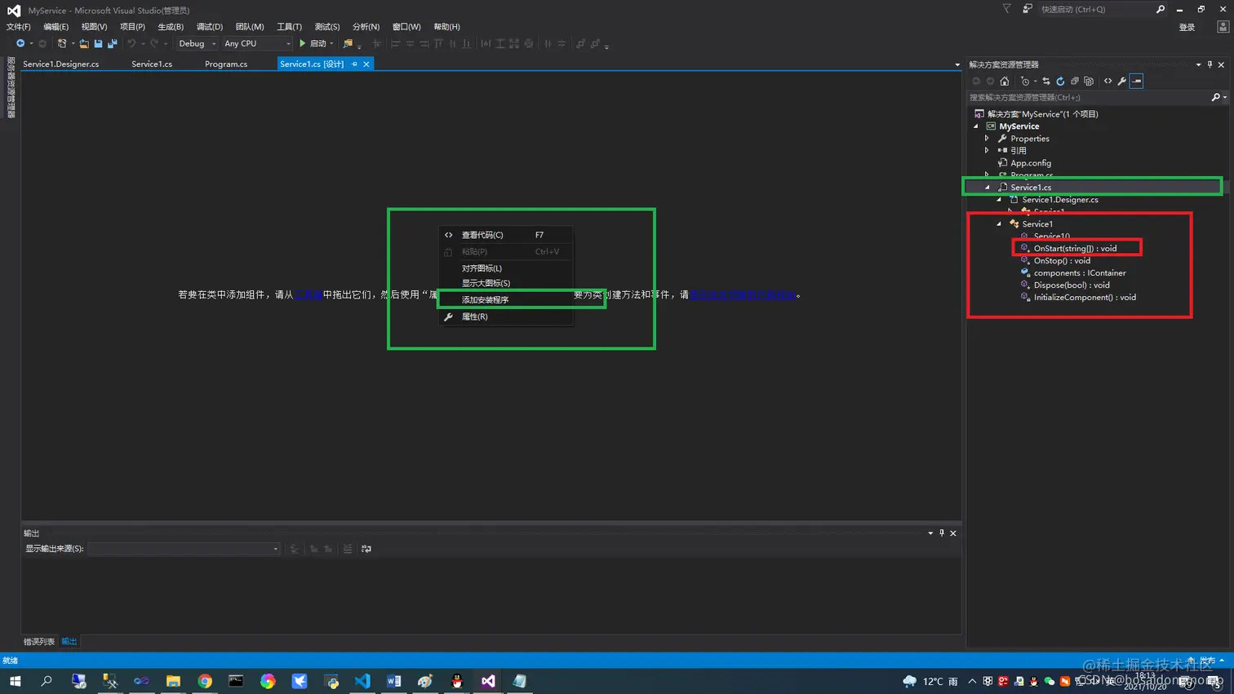1234x694 pixels.
Task: Switch to the Program.cs tab
Action: pos(226,64)
